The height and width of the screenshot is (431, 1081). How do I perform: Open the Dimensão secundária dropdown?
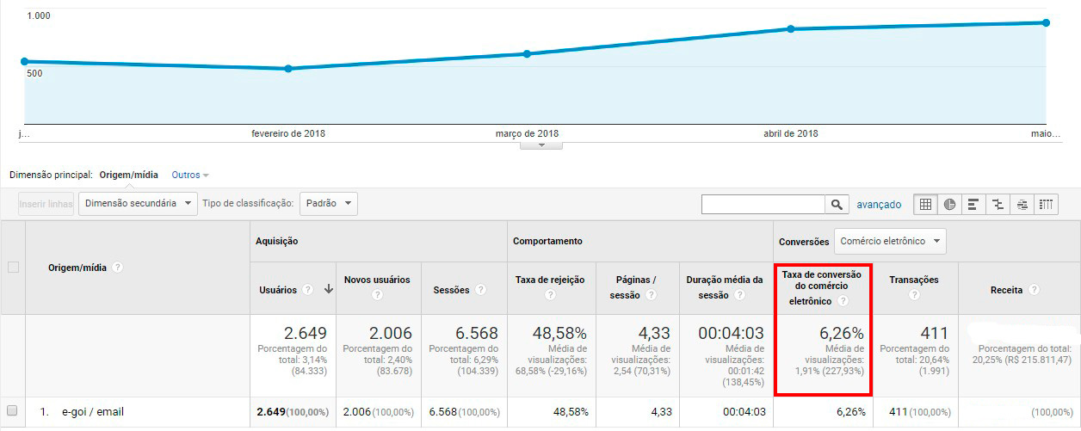(x=138, y=204)
